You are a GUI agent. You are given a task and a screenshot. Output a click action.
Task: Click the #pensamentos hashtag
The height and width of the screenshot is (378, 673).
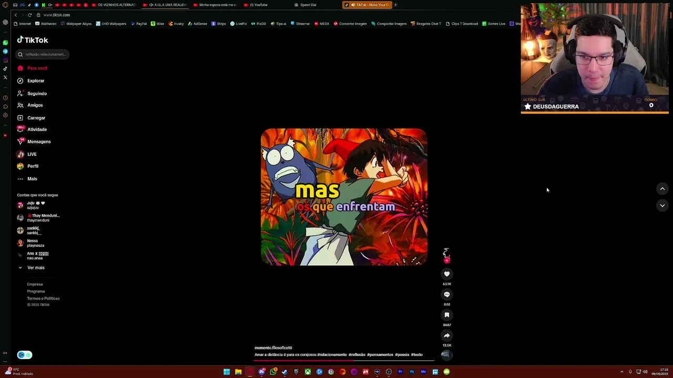tap(380, 355)
